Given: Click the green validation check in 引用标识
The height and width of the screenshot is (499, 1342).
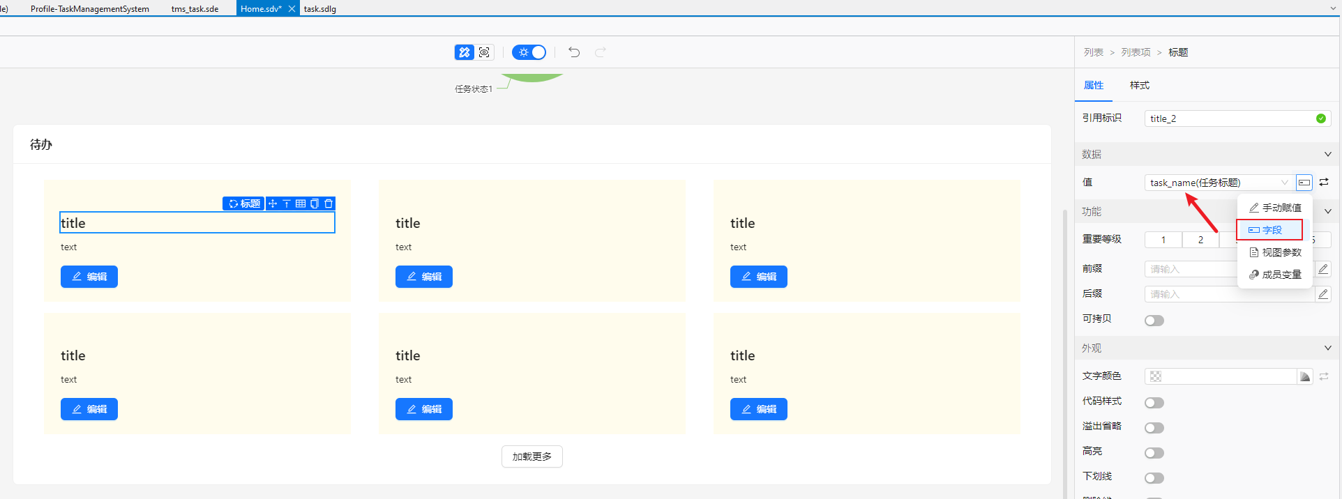Looking at the screenshot, I should [1321, 118].
